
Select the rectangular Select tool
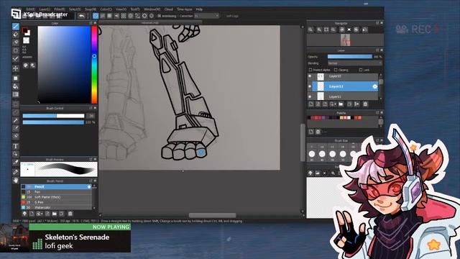(x=16, y=104)
